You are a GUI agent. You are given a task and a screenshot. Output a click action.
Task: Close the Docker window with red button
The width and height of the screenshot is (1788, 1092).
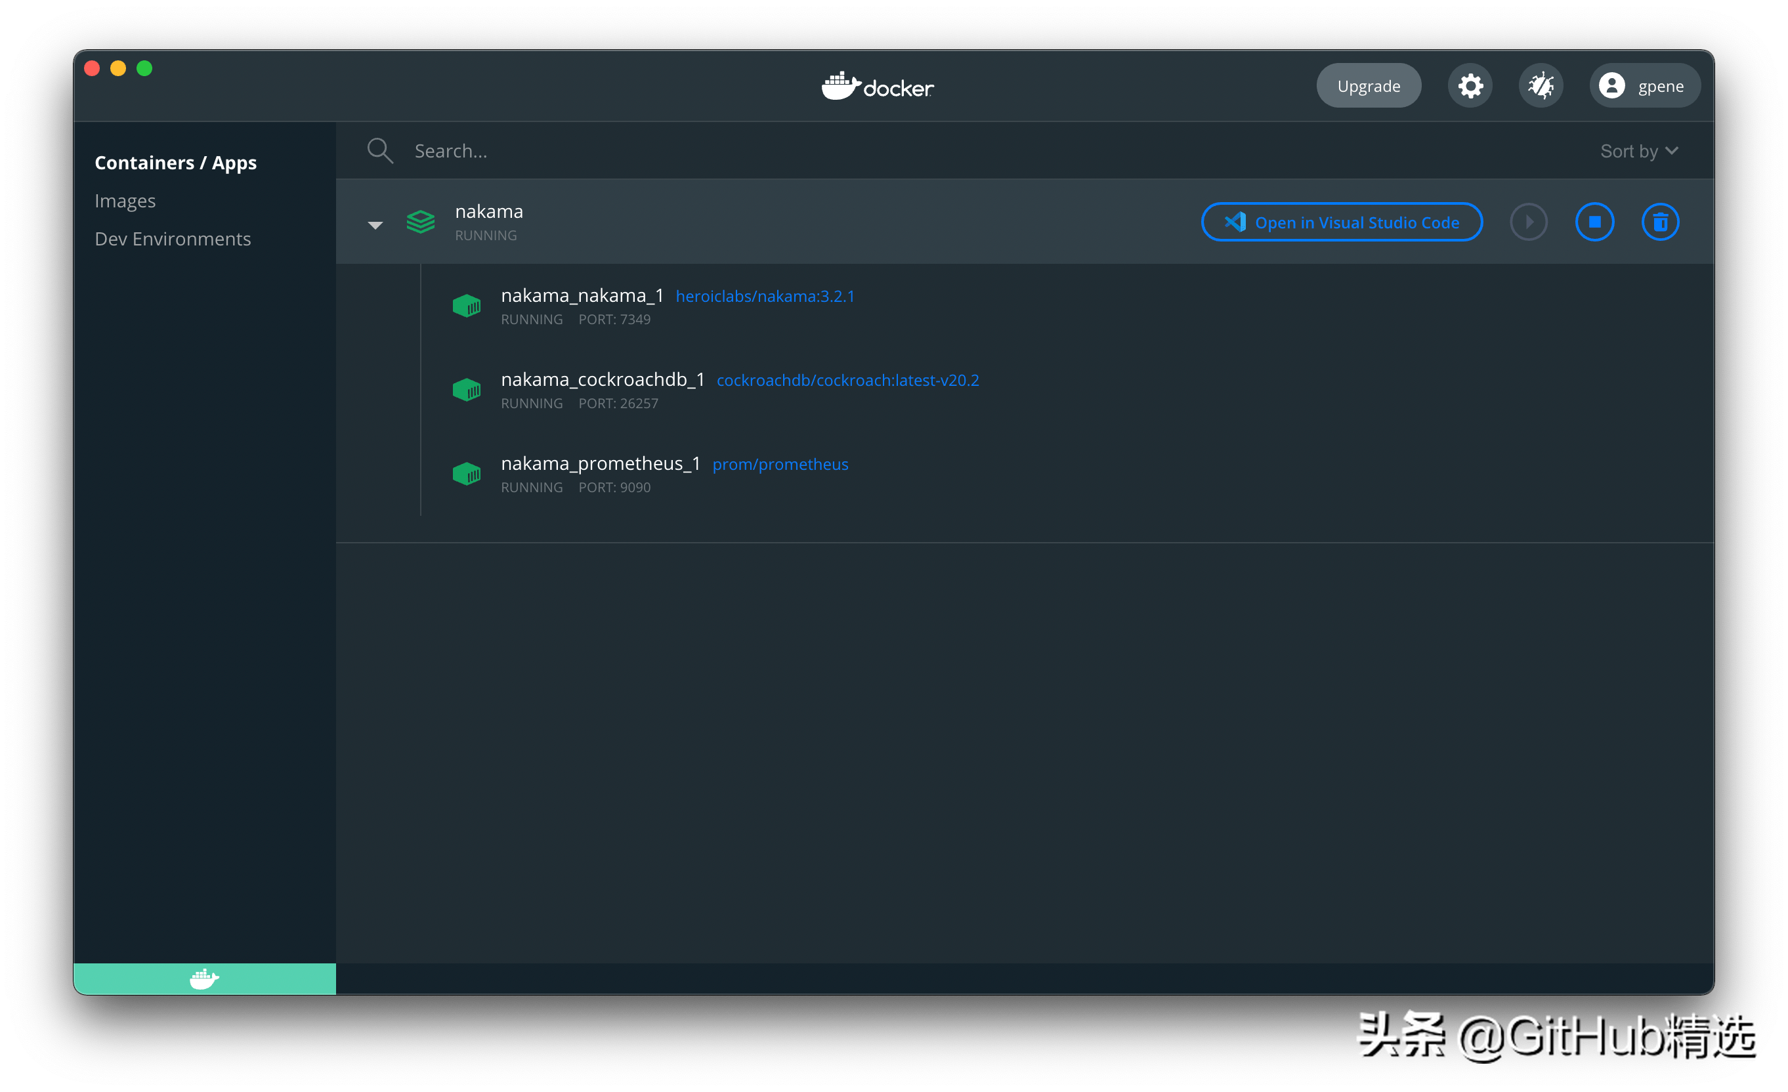tap(92, 68)
